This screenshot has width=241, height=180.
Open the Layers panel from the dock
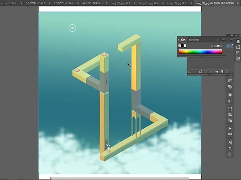[x=238, y=42]
